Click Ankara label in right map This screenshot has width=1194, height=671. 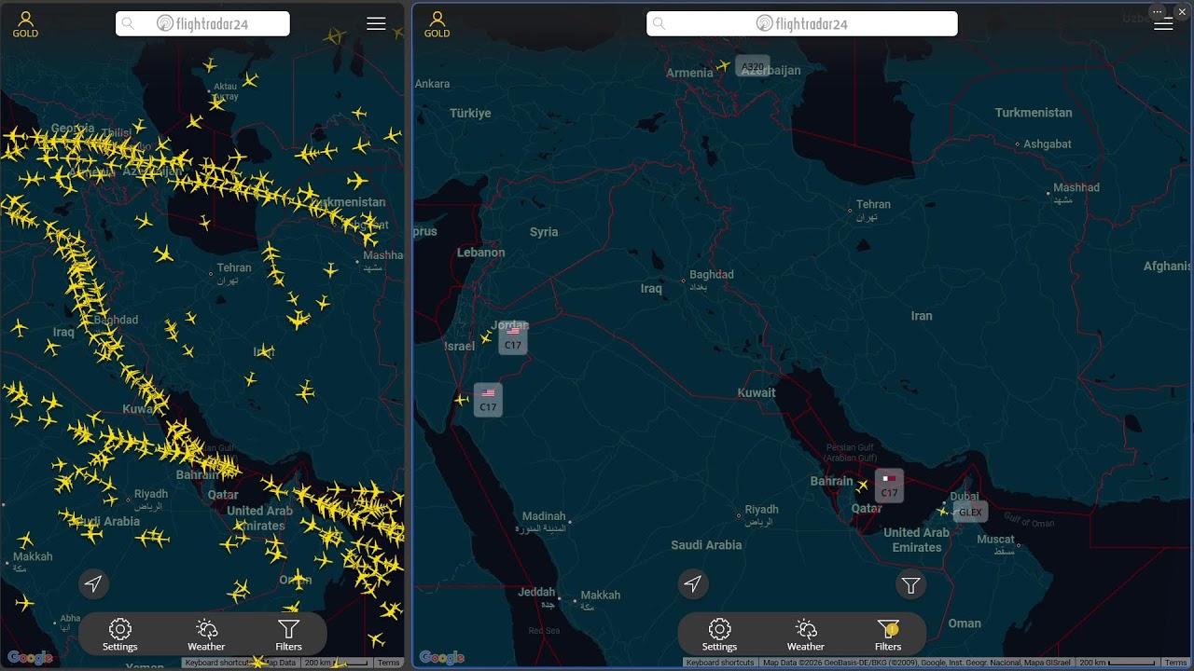pos(432,83)
